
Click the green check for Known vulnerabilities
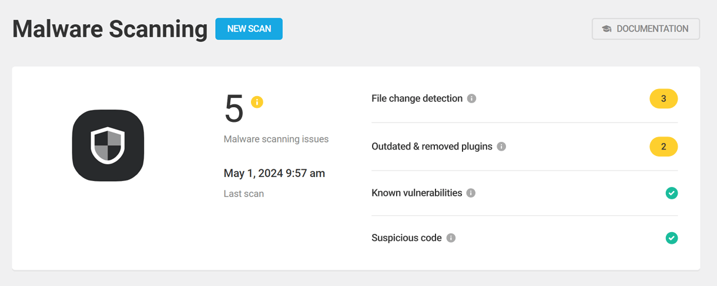[672, 193]
